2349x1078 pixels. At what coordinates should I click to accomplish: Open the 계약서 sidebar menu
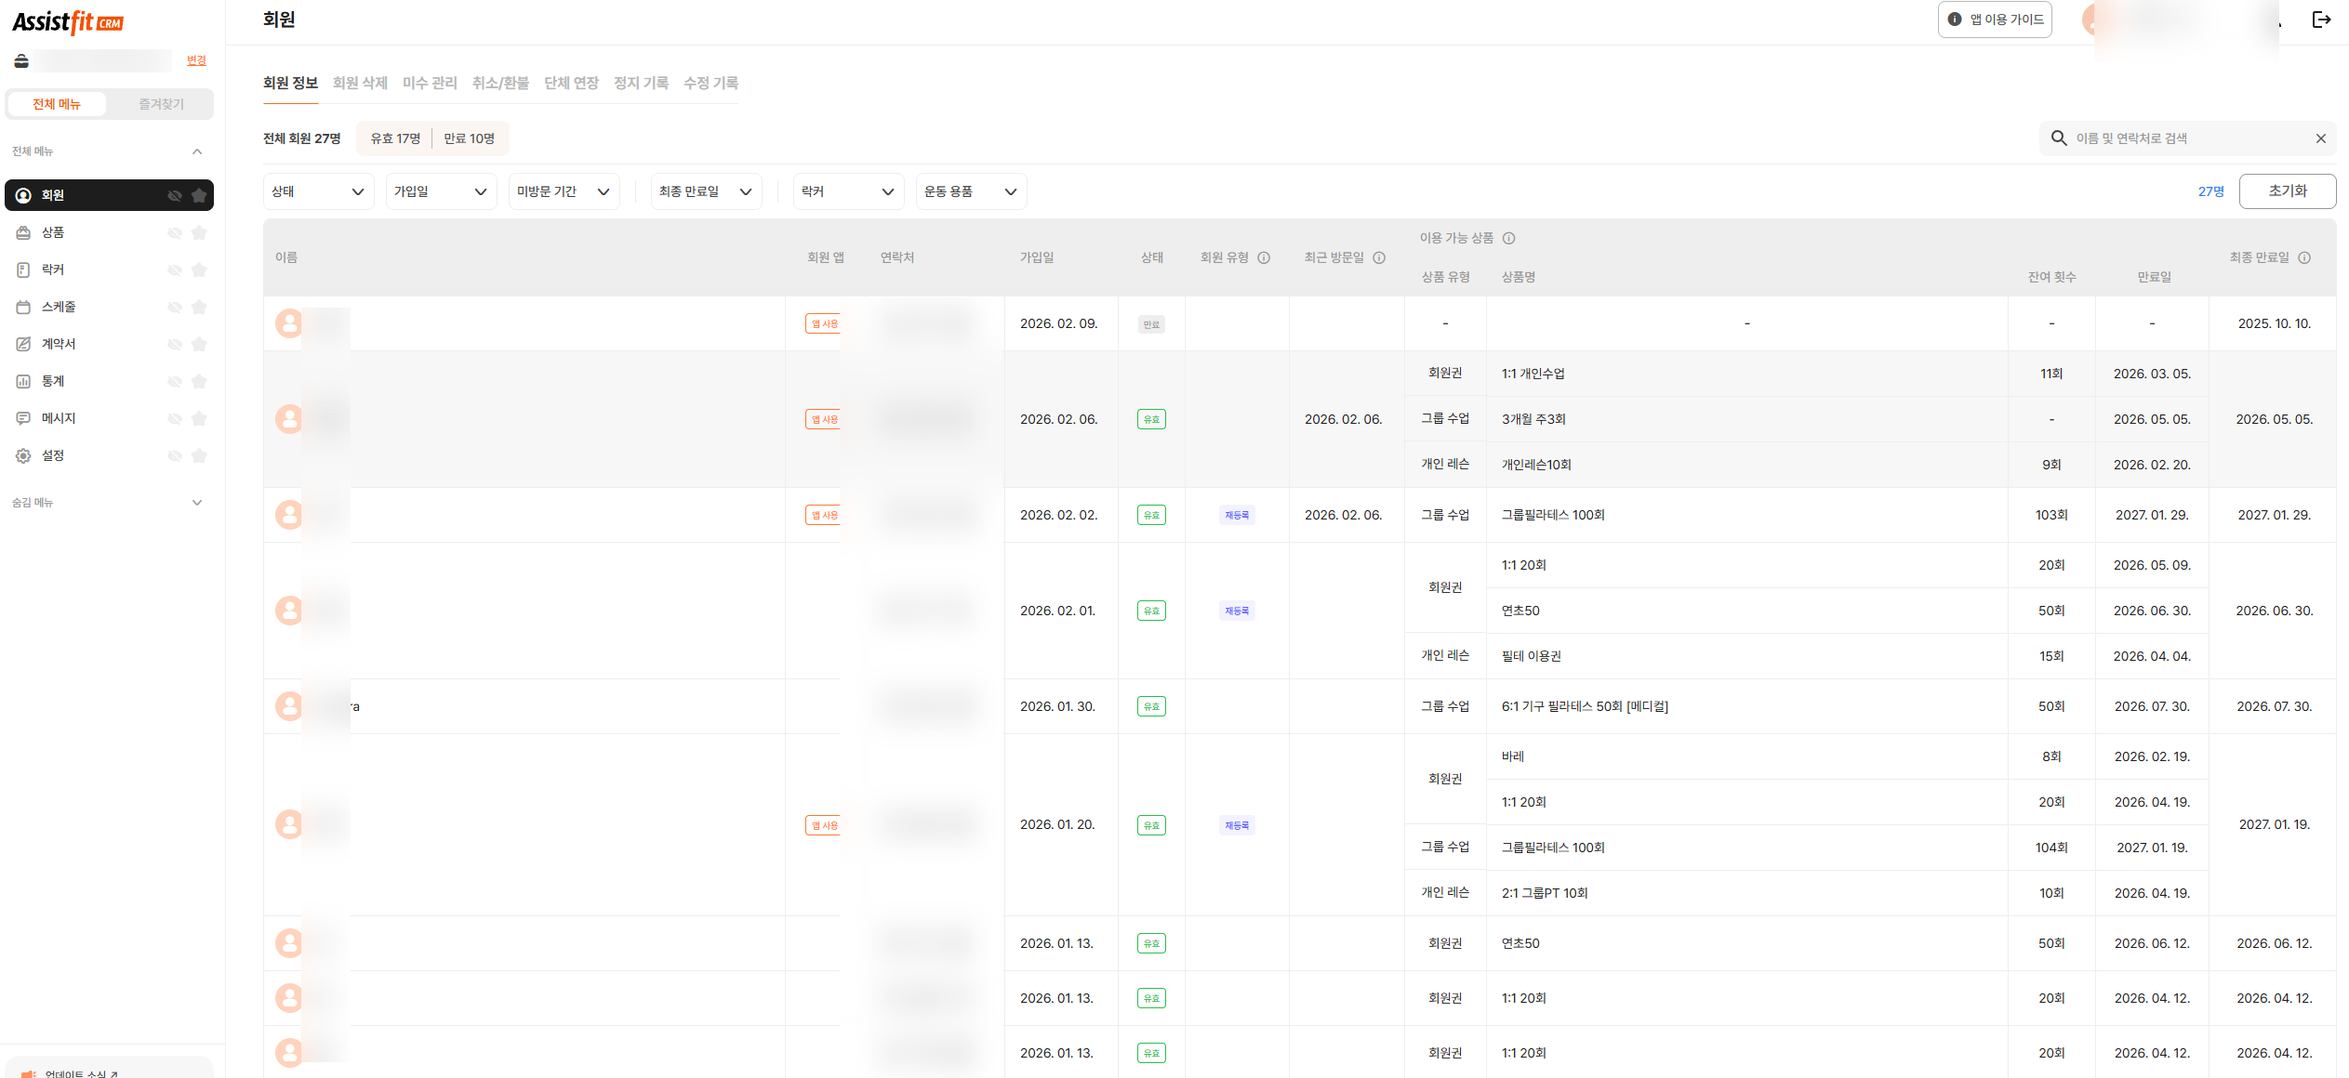tap(58, 344)
